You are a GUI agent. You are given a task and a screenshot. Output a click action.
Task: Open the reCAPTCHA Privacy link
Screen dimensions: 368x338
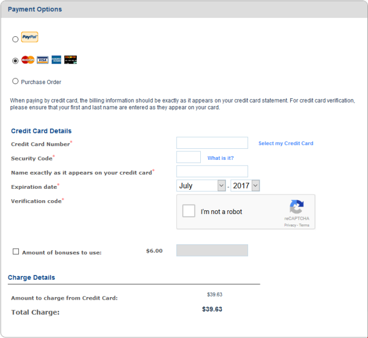(290, 225)
